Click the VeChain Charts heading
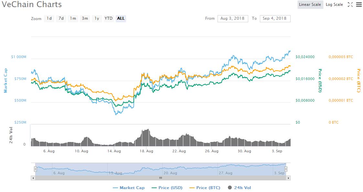Screen dimensions: 363x192 tap(32, 5)
